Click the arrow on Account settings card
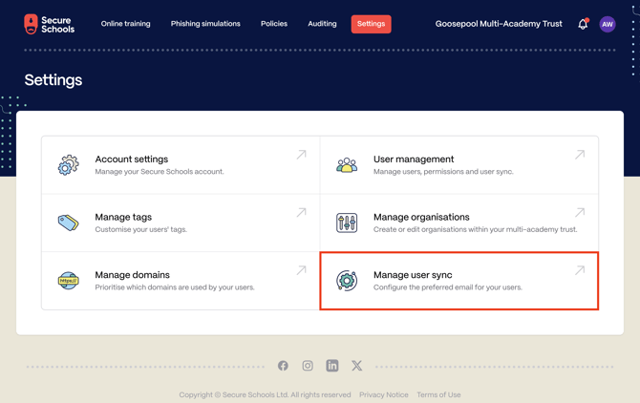The width and height of the screenshot is (640, 403). (x=301, y=155)
